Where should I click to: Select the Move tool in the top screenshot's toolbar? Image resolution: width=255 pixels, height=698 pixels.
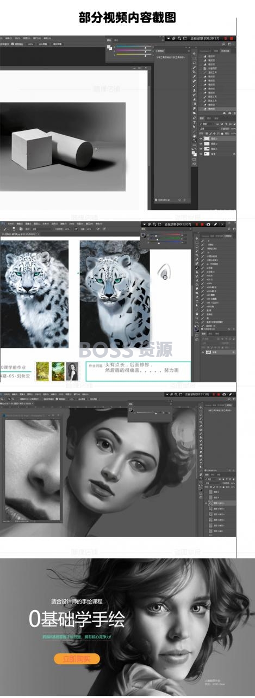(194, 53)
